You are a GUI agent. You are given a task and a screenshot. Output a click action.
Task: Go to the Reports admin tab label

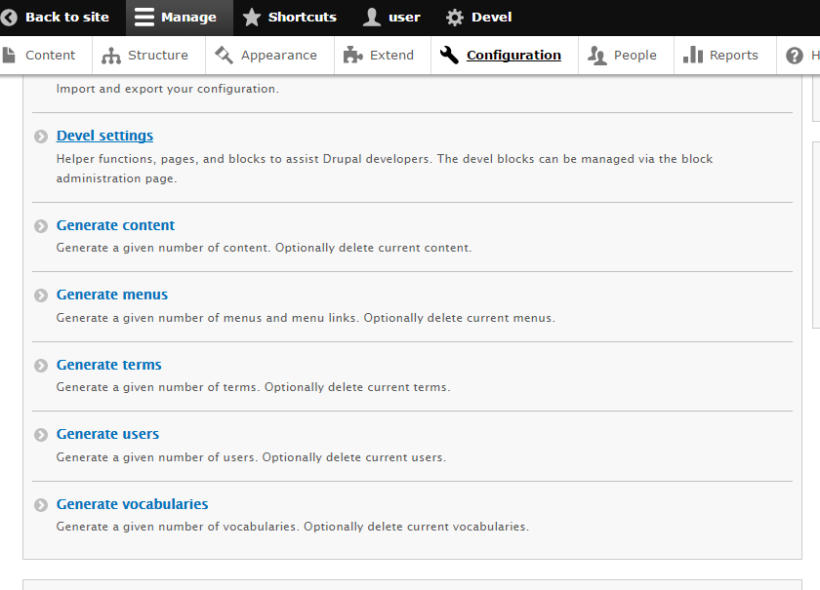pos(734,56)
